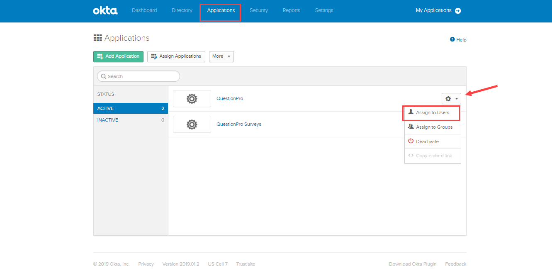Click the US Cell 7 footer text
The image size is (552, 276).
[x=218, y=264]
